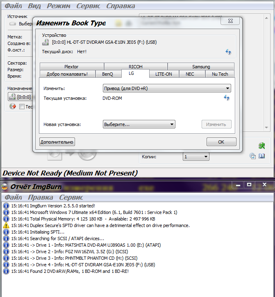Click OK in the Book Type dialog
This screenshot has width=275, height=297.
(x=221, y=142)
